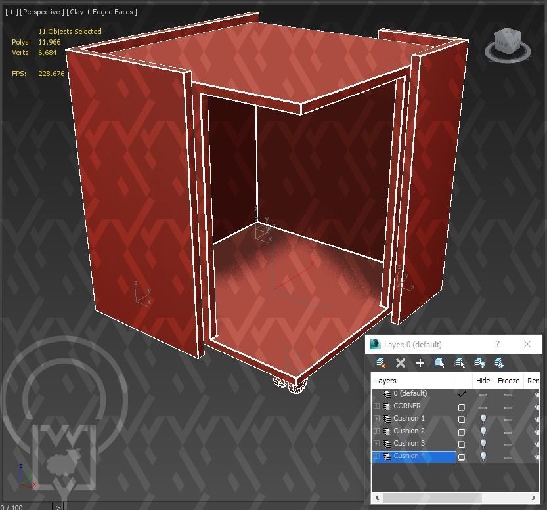Toggle freeze for Cushion 4 layer
The image size is (547, 510).
tap(508, 457)
